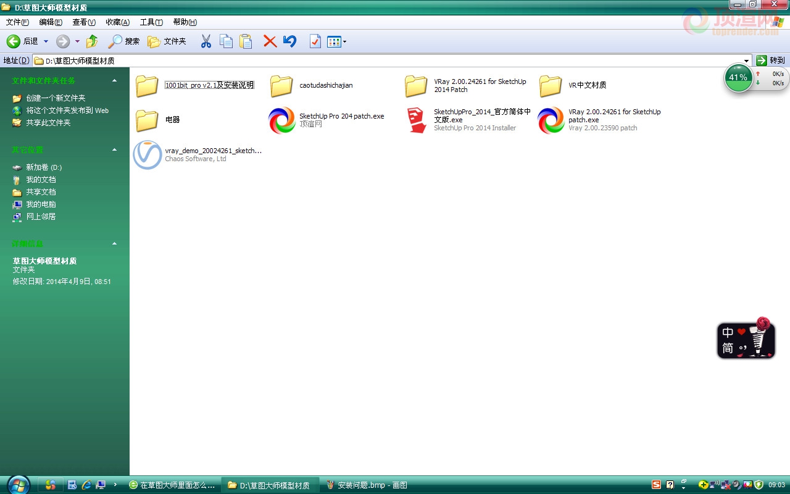Select the 1001bit pro v2.1及安装说明 folder
Screen dimensions: 790x494
194,86
